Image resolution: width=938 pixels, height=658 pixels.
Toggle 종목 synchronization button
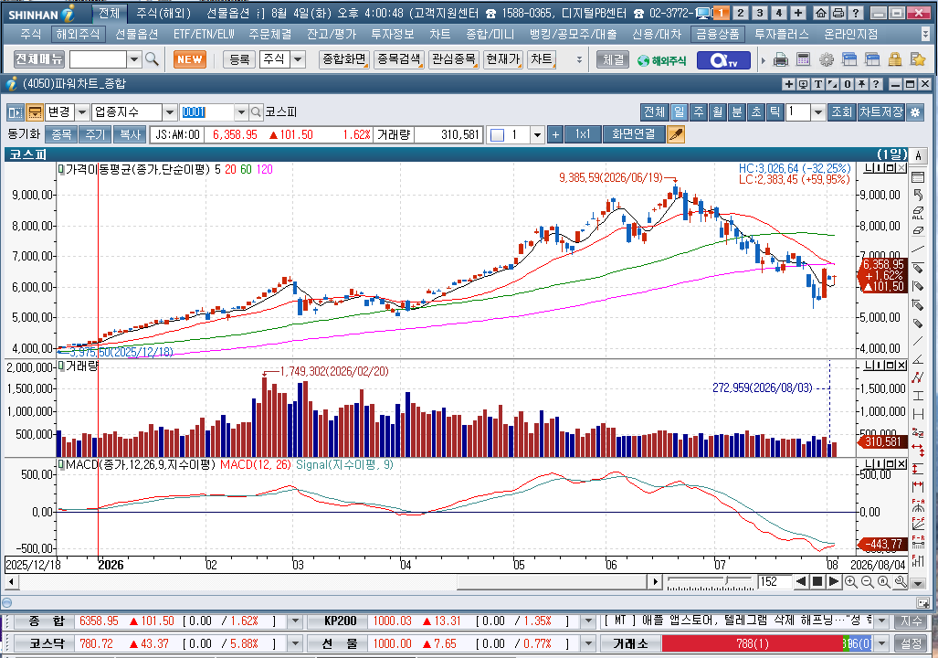click(61, 134)
